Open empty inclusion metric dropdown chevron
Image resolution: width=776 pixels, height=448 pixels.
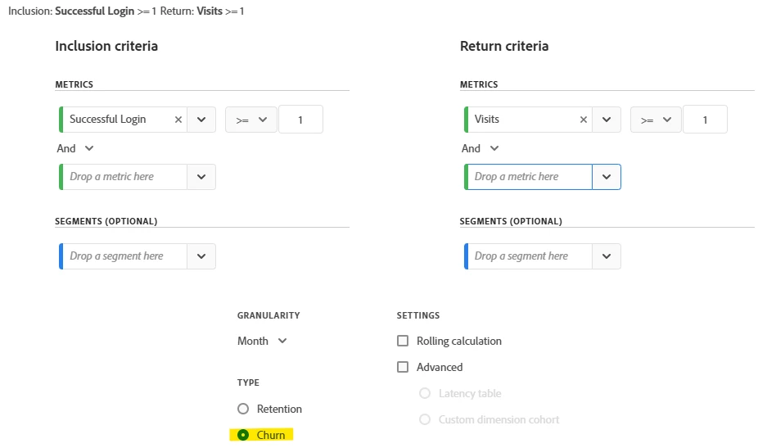point(201,177)
